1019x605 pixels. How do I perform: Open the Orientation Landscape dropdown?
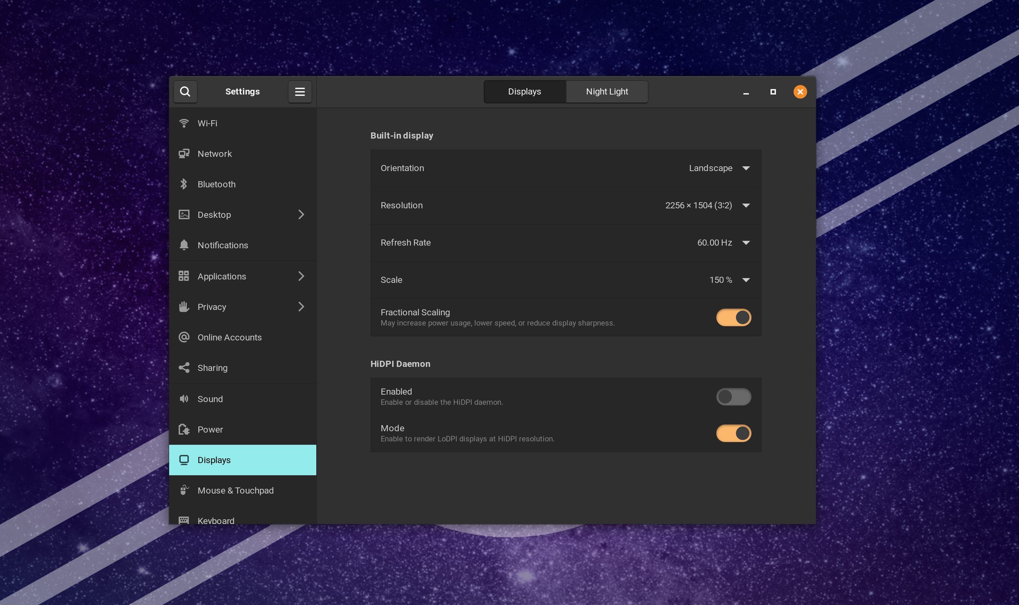click(x=719, y=168)
